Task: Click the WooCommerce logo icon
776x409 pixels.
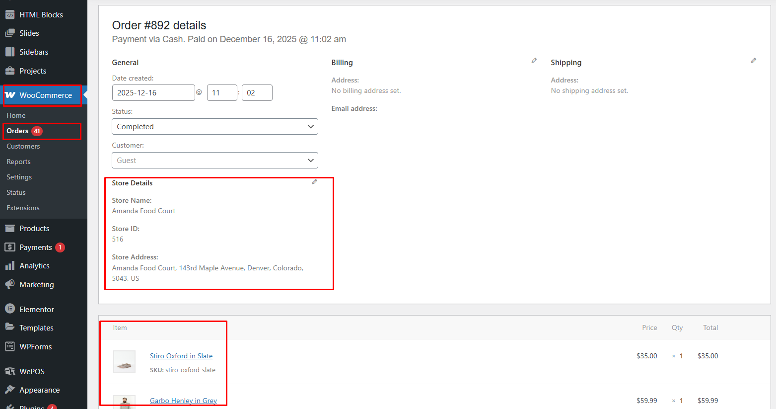Action: tap(10, 95)
